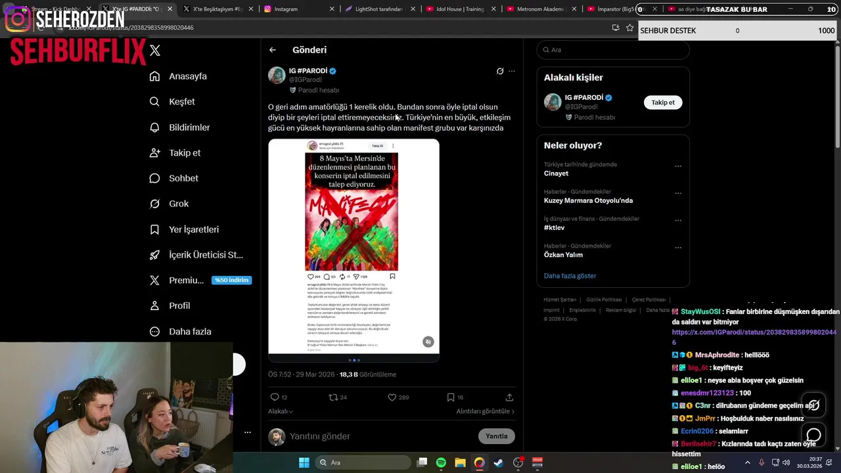Open account menu three dots bottom left

[248, 432]
